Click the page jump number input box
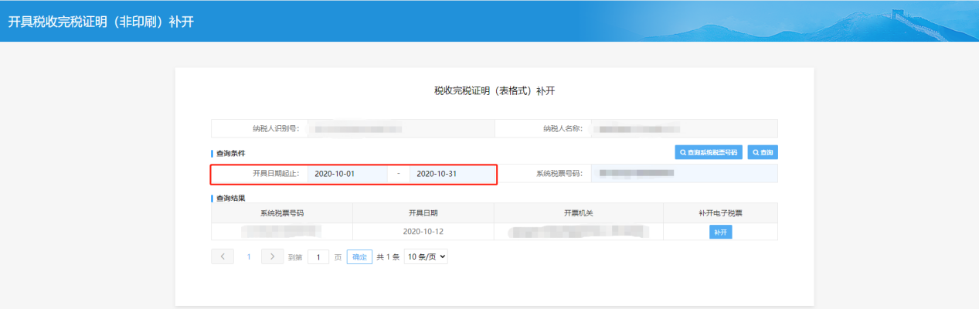This screenshot has width=979, height=309. point(318,257)
